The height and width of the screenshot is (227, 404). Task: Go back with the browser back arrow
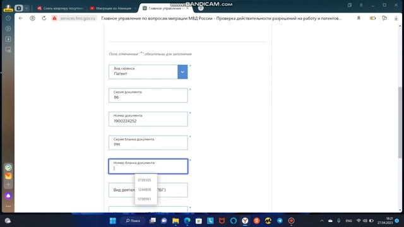pos(21,18)
